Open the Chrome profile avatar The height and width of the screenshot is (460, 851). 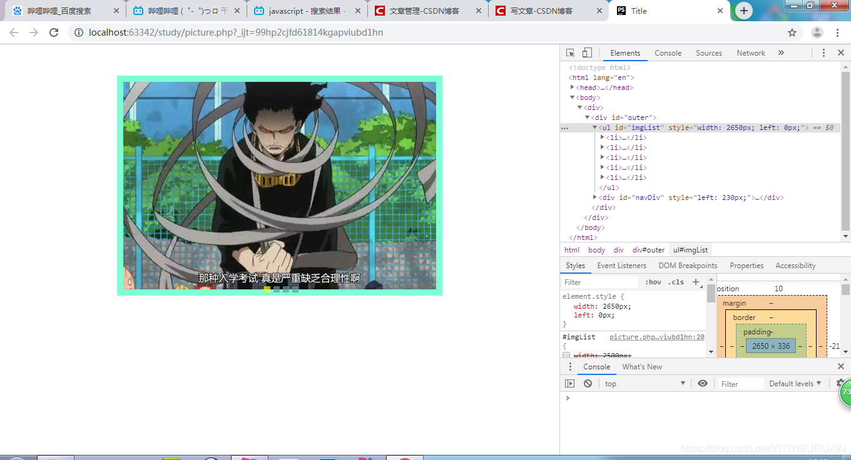(817, 32)
